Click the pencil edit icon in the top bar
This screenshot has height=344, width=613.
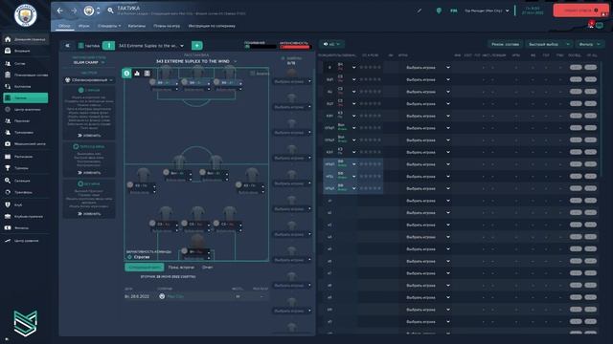(420, 11)
